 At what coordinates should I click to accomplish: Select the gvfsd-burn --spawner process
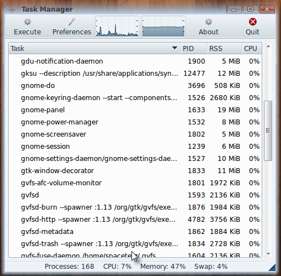coord(135,207)
